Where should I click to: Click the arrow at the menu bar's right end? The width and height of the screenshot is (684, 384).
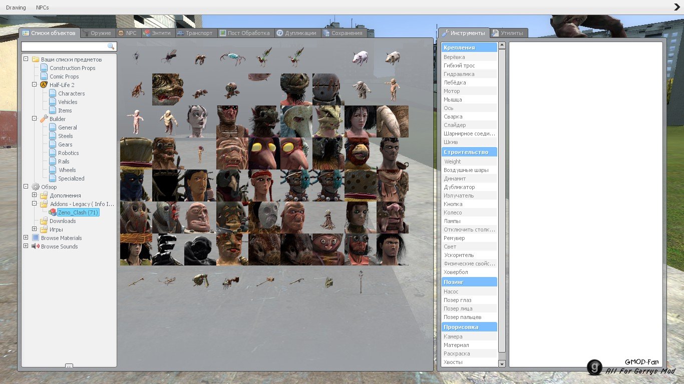tap(677, 7)
